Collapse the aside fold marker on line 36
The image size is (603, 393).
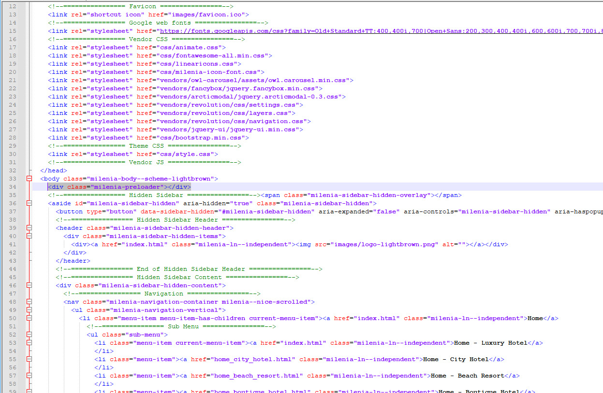coord(29,203)
